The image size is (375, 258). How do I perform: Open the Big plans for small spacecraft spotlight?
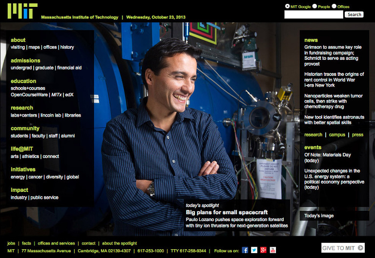tap(227, 212)
